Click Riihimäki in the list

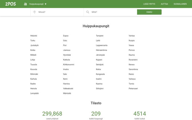click(x=34, y=74)
